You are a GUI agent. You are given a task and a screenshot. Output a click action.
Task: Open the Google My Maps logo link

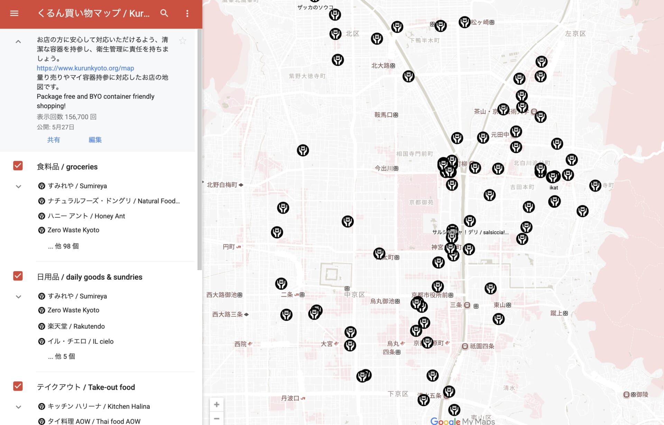(462, 421)
